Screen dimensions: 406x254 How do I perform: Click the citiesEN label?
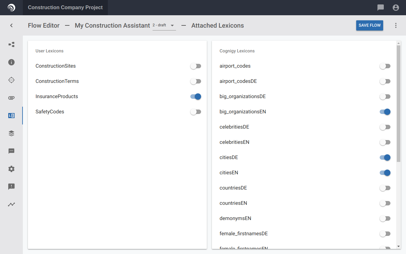pyautogui.click(x=229, y=173)
